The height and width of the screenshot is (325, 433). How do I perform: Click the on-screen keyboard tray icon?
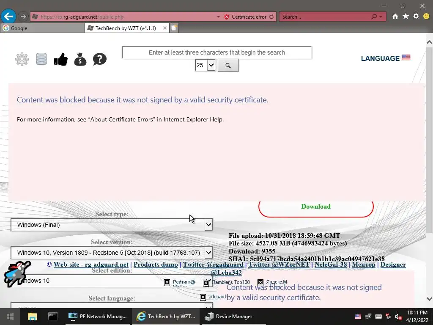[x=378, y=317]
